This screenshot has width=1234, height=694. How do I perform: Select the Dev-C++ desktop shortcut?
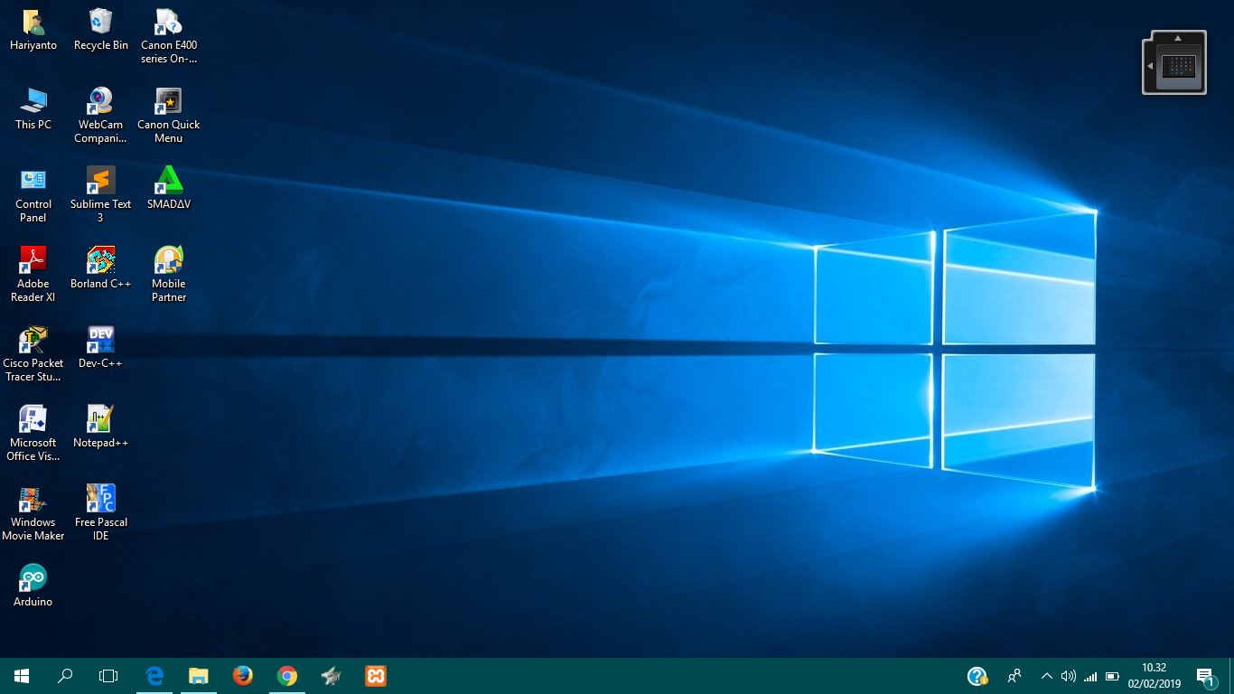(x=100, y=348)
